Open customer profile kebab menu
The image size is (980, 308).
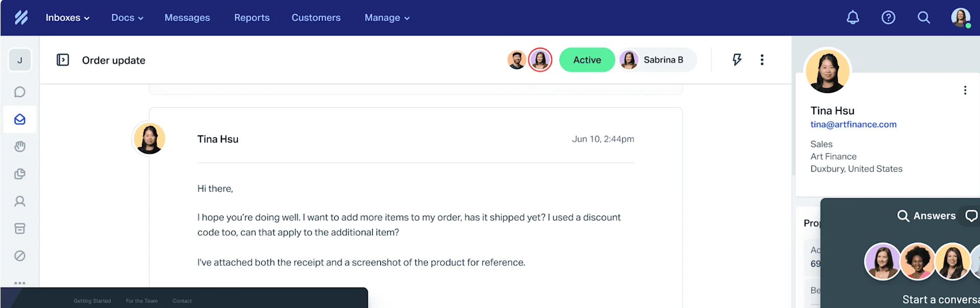tap(965, 90)
